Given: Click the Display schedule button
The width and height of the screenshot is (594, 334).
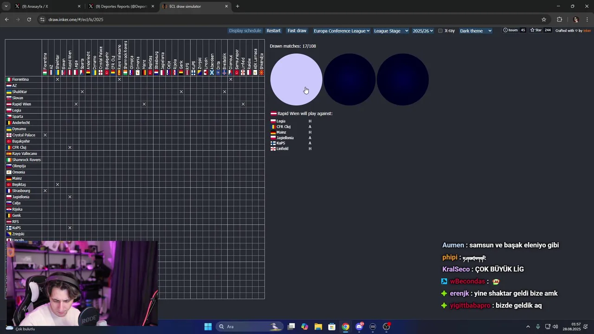Looking at the screenshot, I should click(245, 31).
